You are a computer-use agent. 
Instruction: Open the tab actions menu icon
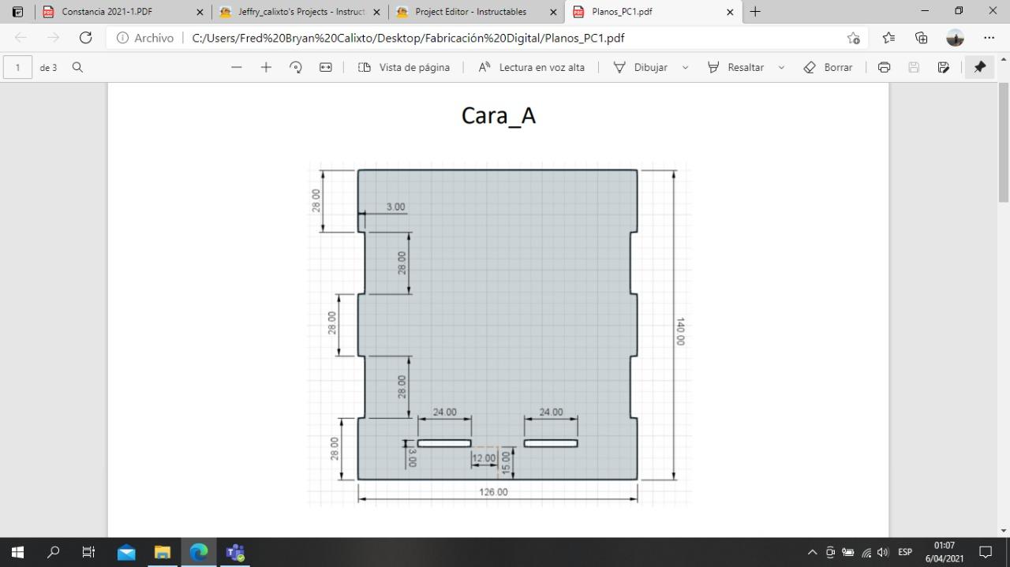coord(17,12)
